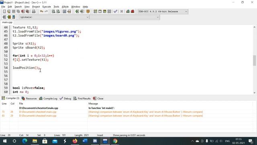Image resolution: width=257 pixels, height=145 pixels.
Task: Open Google Chrome from the taskbar
Action: [115, 141]
